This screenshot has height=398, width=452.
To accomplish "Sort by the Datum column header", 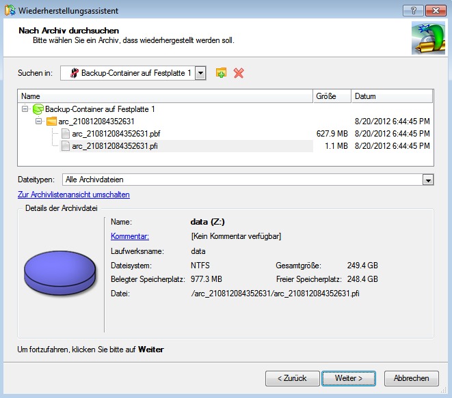I will 392,96.
